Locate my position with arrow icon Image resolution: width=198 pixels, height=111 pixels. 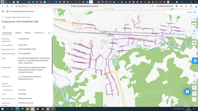pos(194,76)
